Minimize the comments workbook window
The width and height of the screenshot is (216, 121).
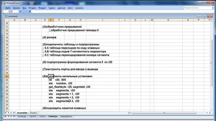[x=199, y=16]
